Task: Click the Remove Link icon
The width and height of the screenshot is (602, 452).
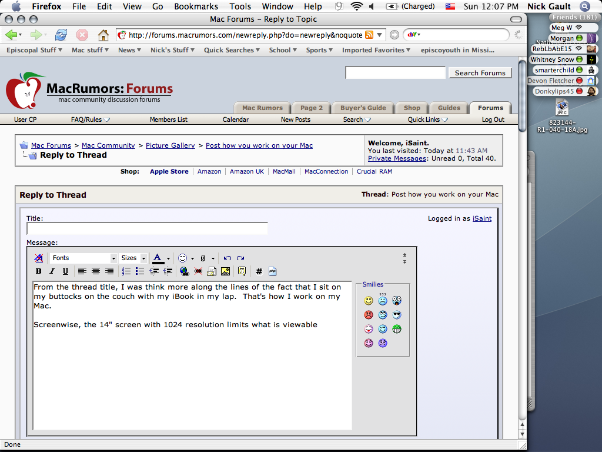Action: pyautogui.click(x=198, y=271)
